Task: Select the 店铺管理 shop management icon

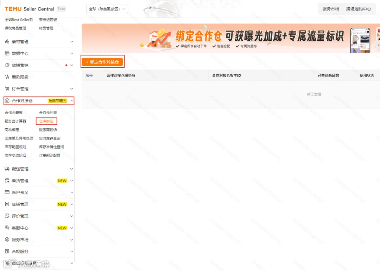Action: click(x=6, y=204)
